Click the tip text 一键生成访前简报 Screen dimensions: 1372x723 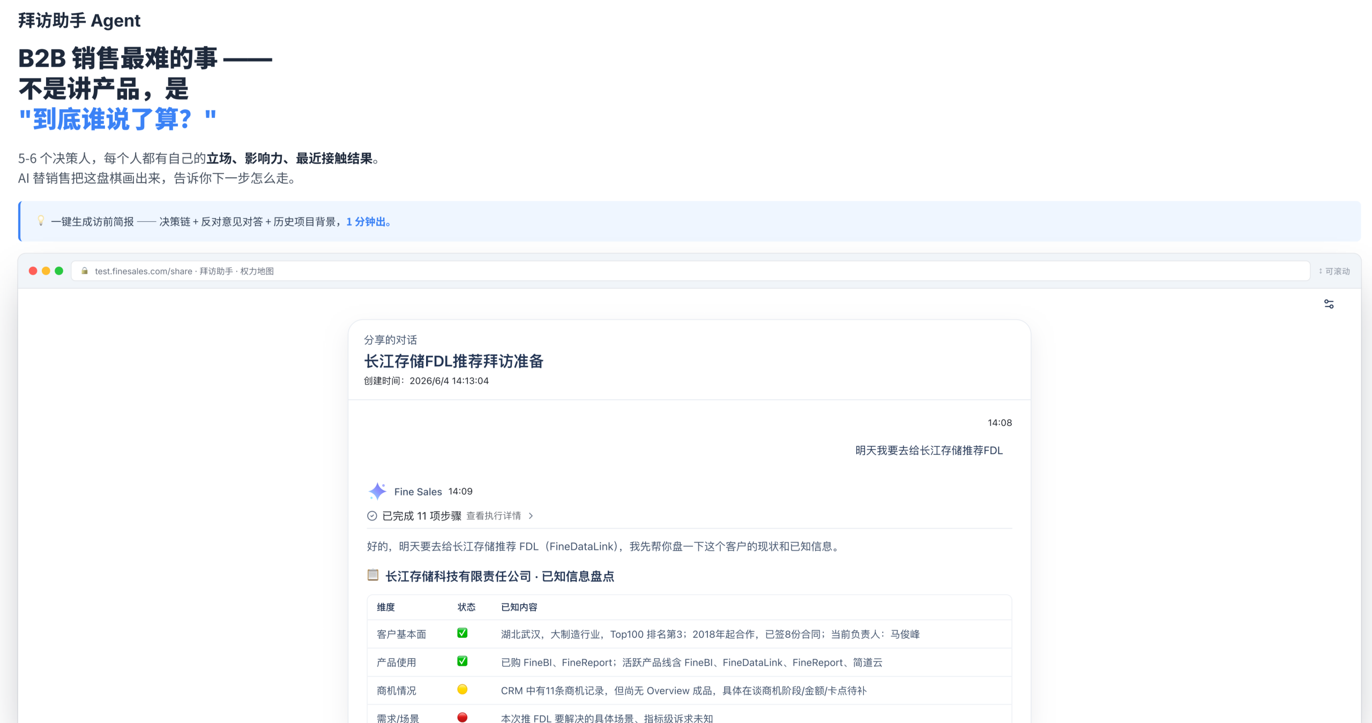click(x=92, y=222)
